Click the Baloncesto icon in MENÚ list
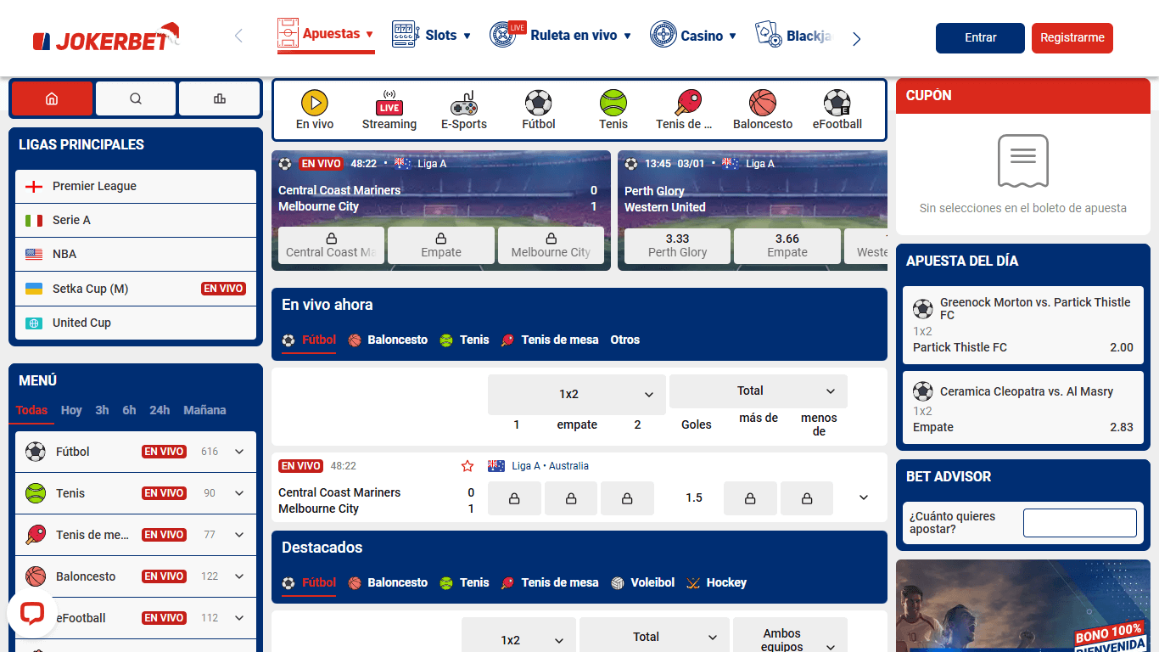The image size is (1159, 652). pyautogui.click(x=36, y=576)
